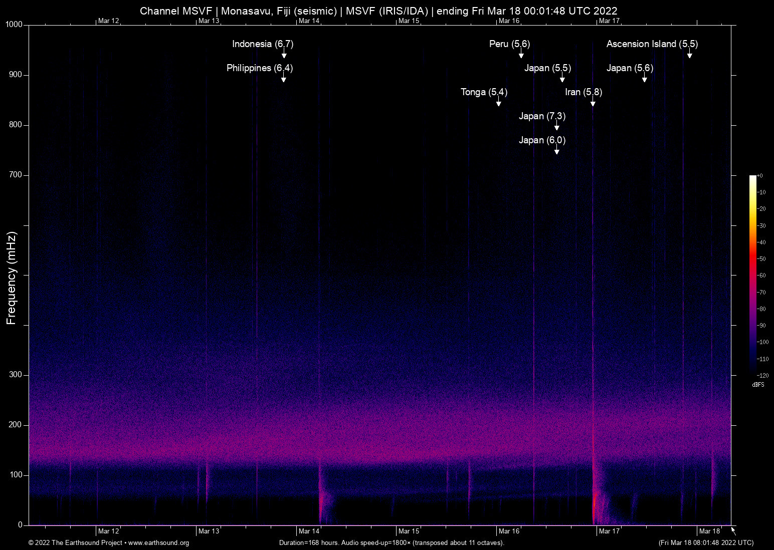Click Mar 13 on the bottom time axis
774x550 pixels.
[209, 531]
